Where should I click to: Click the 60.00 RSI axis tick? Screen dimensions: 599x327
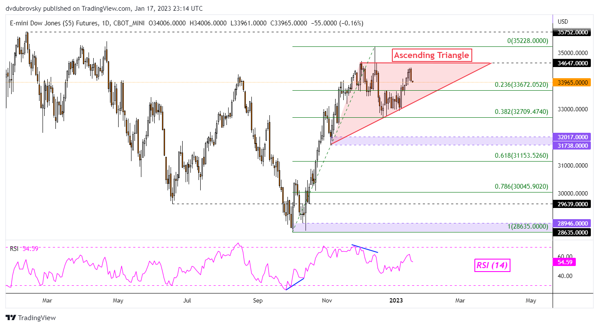564,257
